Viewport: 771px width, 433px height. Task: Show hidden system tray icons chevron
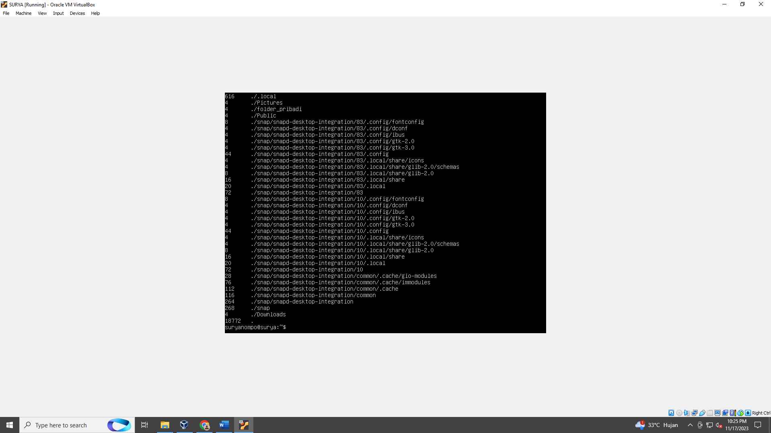[x=690, y=425]
